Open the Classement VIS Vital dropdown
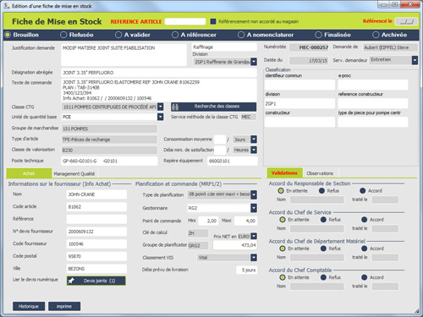The height and width of the screenshot is (317, 423). point(254,258)
